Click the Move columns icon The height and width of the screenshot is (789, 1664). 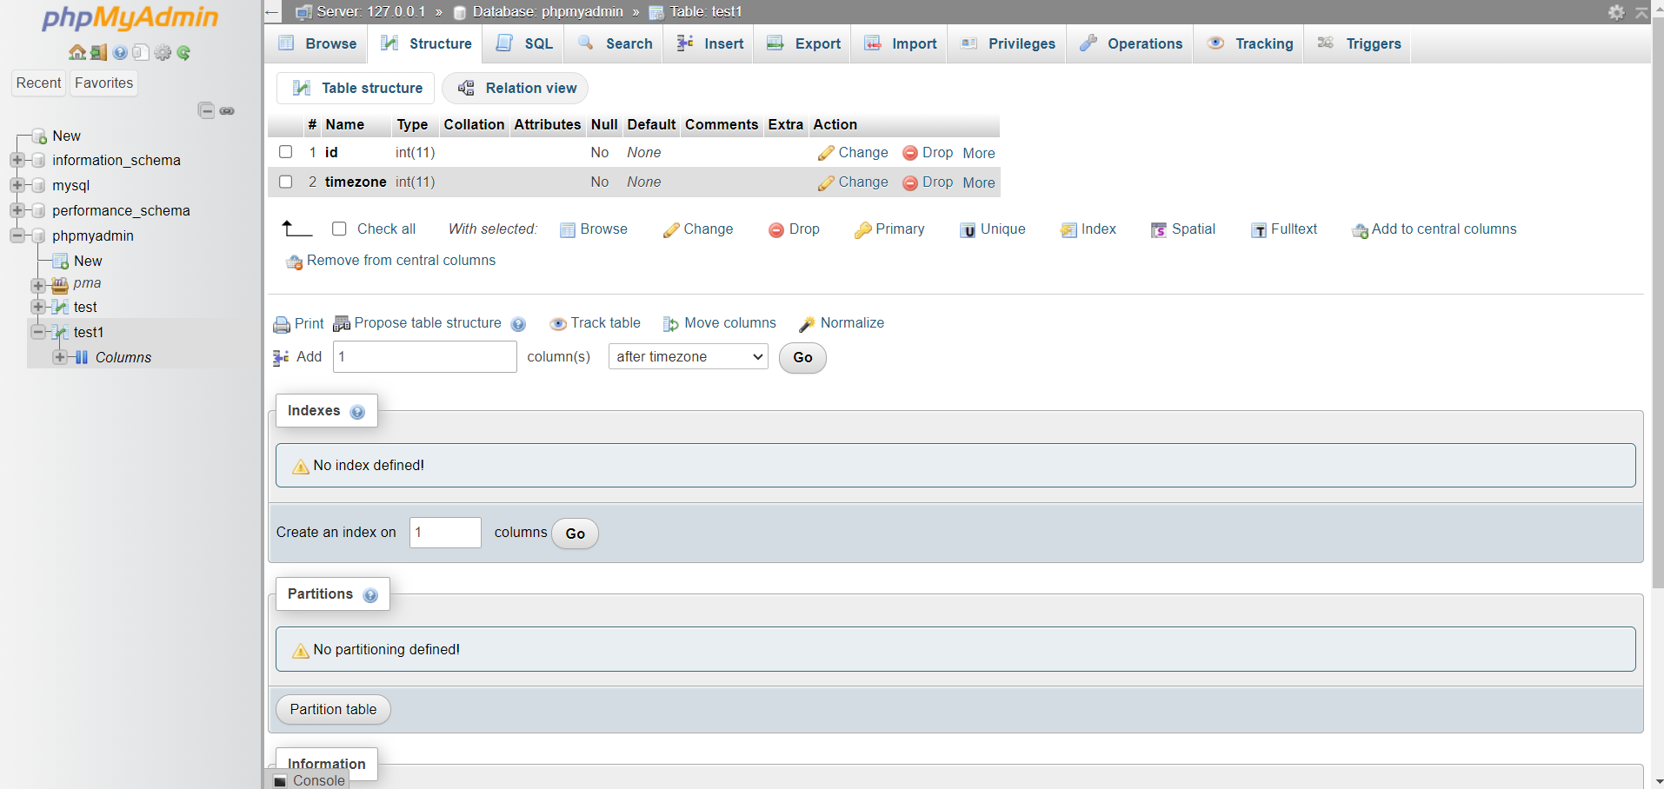coord(670,323)
